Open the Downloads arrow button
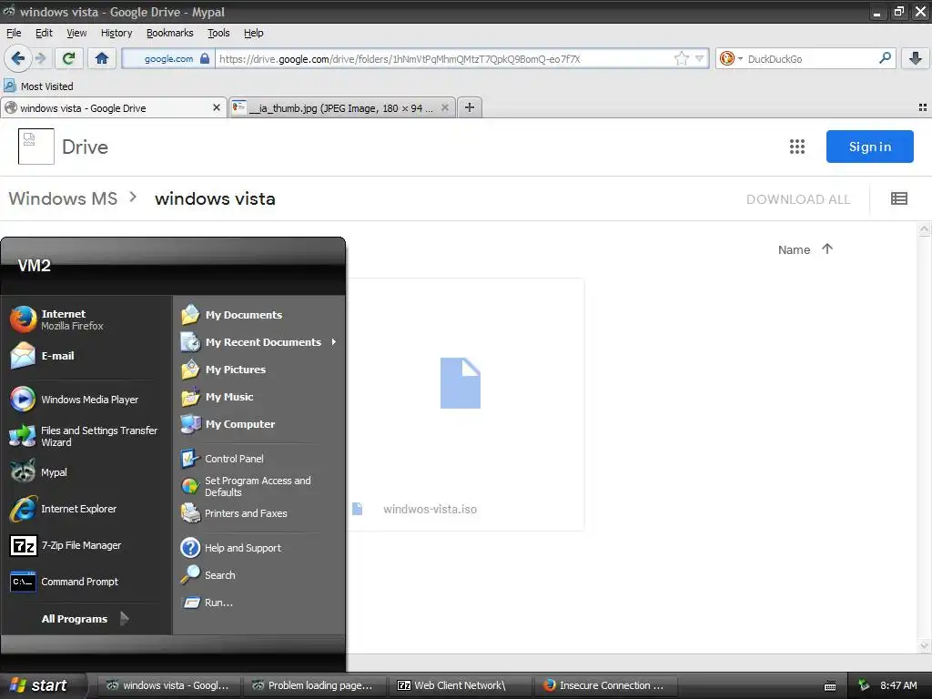932x699 pixels. coord(916,58)
